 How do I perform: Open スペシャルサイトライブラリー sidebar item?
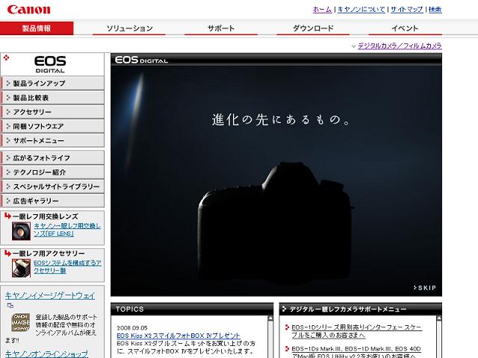tap(52, 186)
